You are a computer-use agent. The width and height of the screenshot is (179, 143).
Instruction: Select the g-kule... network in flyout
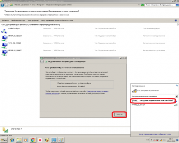click(153, 101)
